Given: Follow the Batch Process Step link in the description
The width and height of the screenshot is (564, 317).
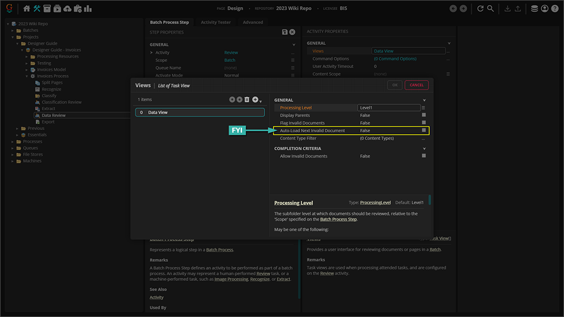Looking at the screenshot, I should tap(338, 219).
